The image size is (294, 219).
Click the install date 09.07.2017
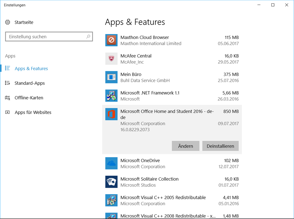click(x=228, y=124)
